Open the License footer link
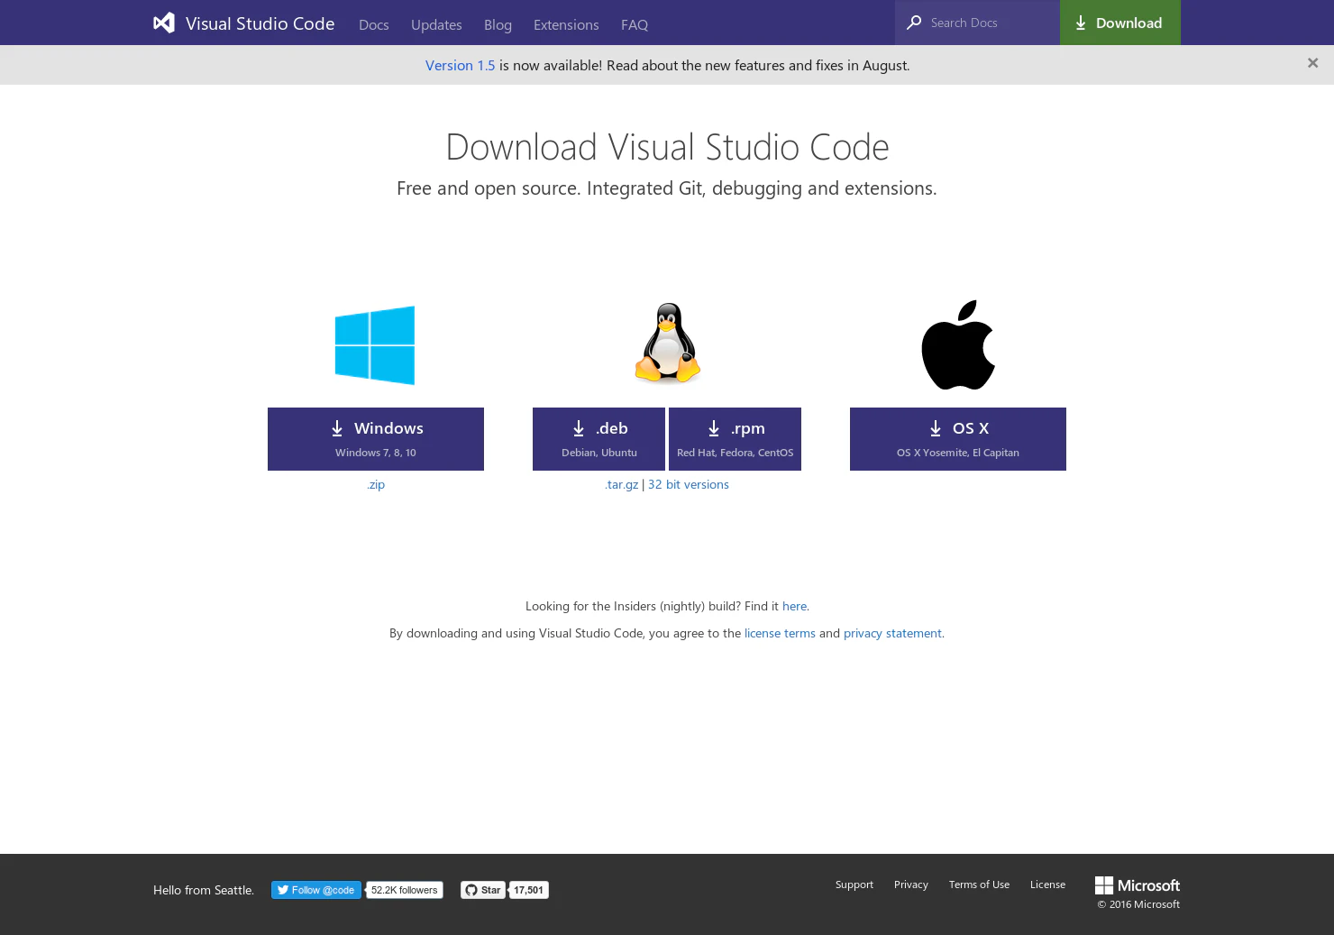The image size is (1334, 935). pos(1047,885)
